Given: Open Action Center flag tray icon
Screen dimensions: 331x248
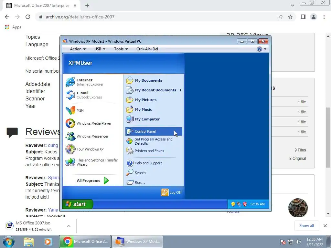Looking at the screenshot, I should [283, 242].
